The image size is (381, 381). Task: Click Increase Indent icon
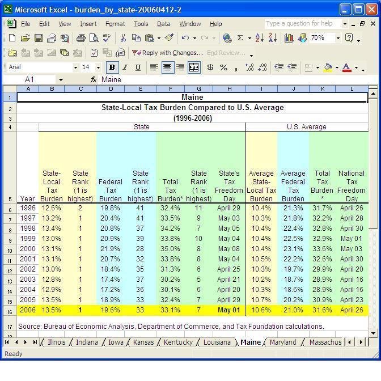click(292, 67)
